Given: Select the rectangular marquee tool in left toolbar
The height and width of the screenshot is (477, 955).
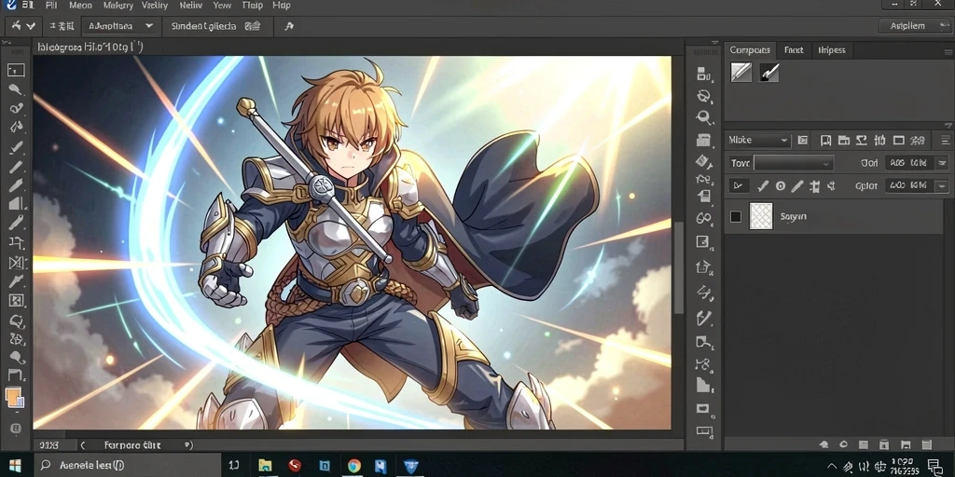Looking at the screenshot, I should coord(16,70).
